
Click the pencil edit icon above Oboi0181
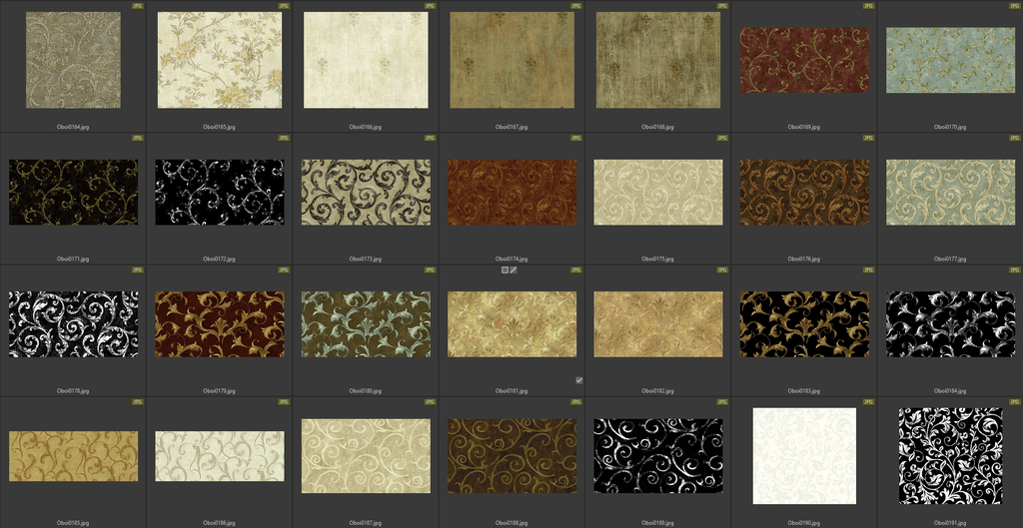pyautogui.click(x=513, y=269)
